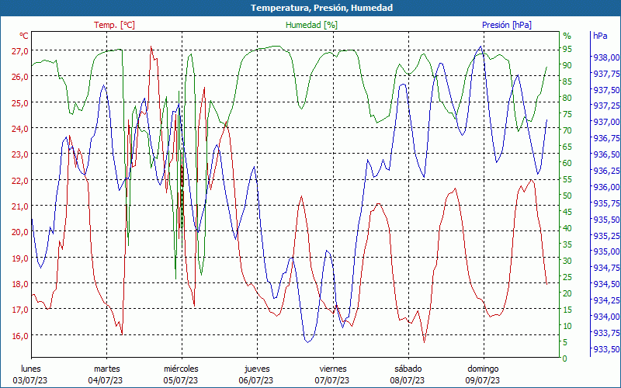
Task: Click the 'jueves' day label
Action: pyautogui.click(x=258, y=369)
